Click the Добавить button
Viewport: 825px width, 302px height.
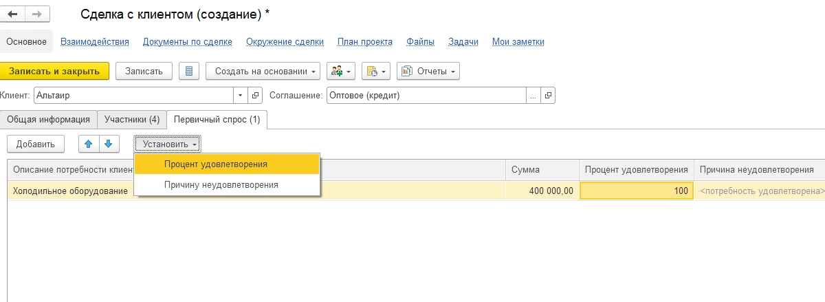tap(35, 143)
